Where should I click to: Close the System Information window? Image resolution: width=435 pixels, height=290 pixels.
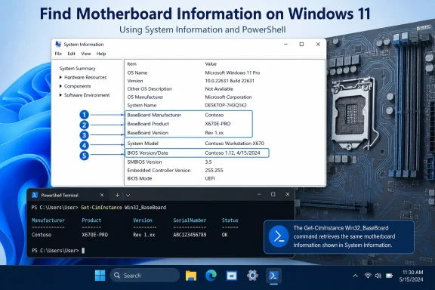[318, 44]
